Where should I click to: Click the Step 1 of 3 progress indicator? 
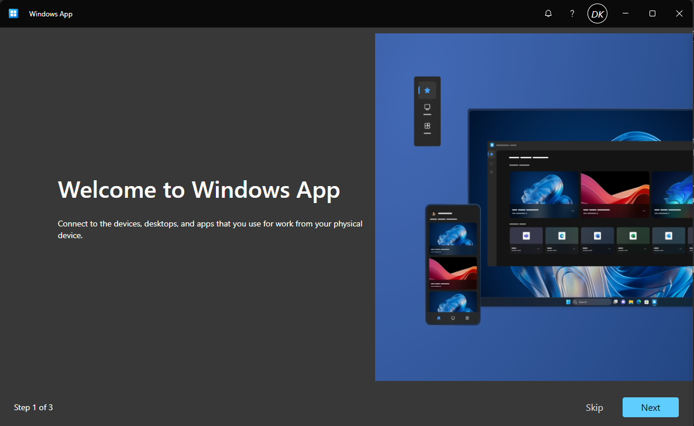[x=33, y=407]
